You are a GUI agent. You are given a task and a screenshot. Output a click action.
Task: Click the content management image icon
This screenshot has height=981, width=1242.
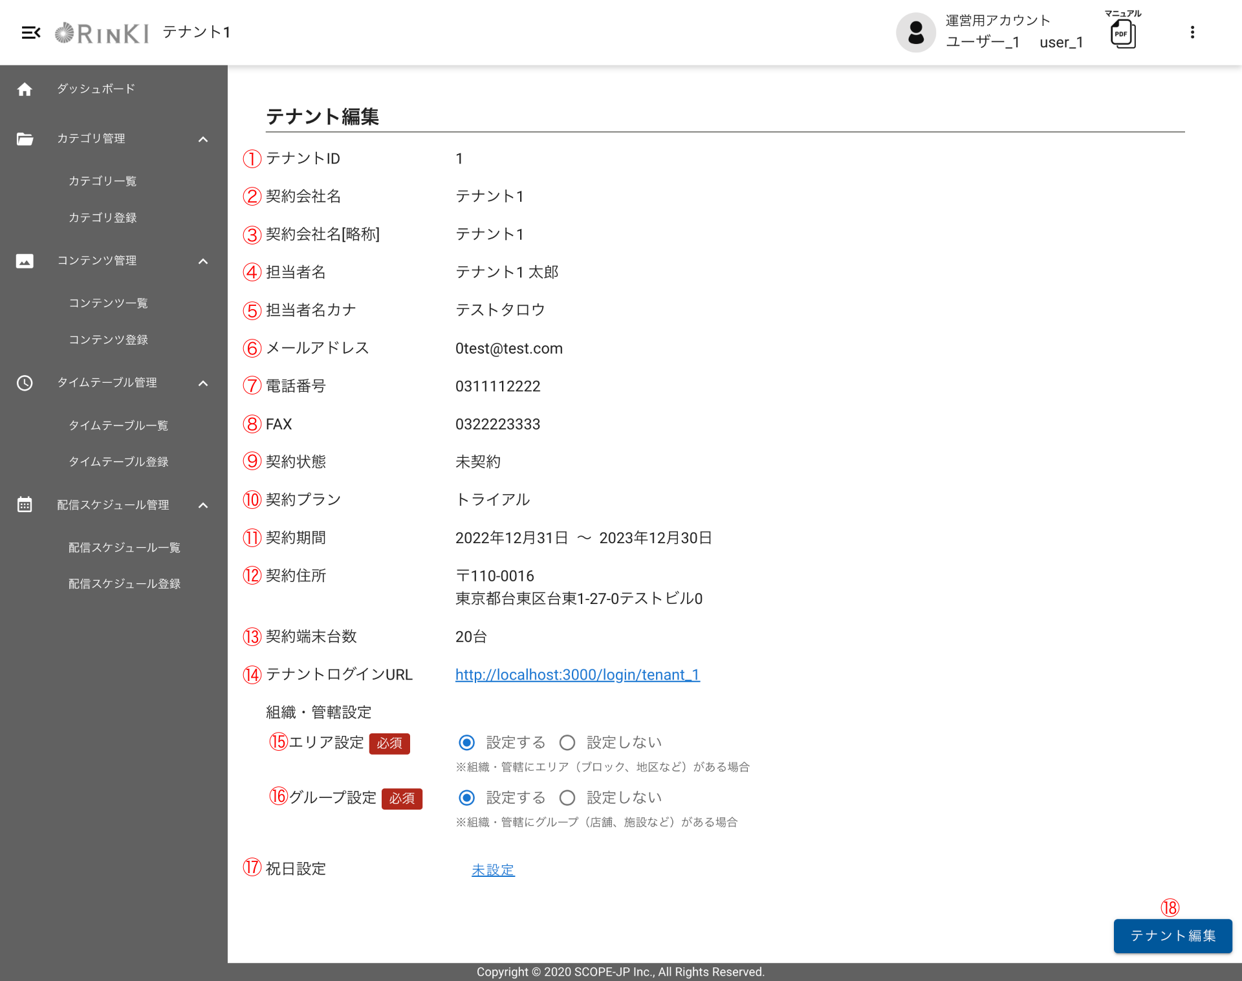[x=25, y=261]
